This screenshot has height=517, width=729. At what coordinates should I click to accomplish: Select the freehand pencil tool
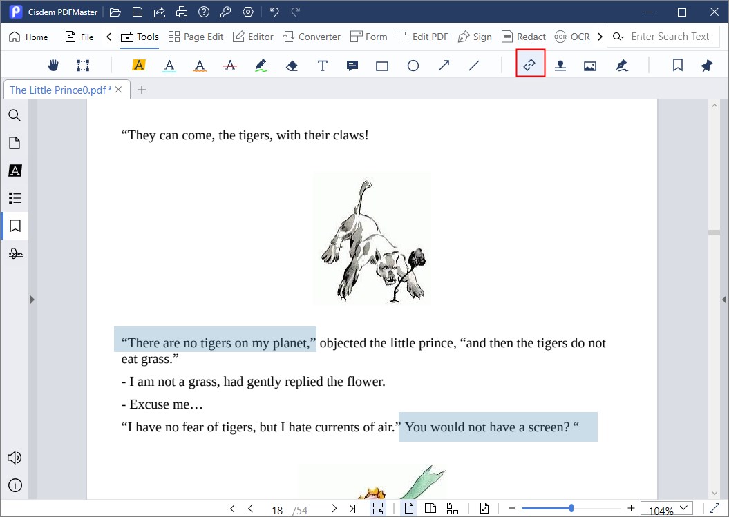261,66
